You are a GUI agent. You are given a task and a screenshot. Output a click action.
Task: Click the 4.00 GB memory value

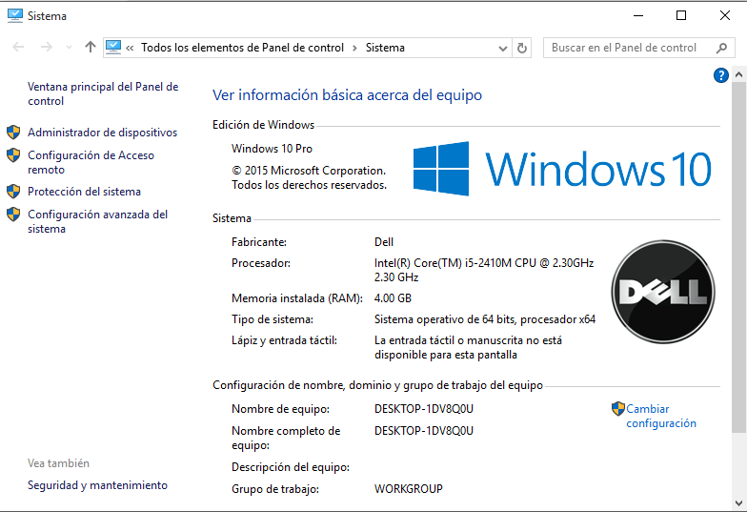click(393, 297)
